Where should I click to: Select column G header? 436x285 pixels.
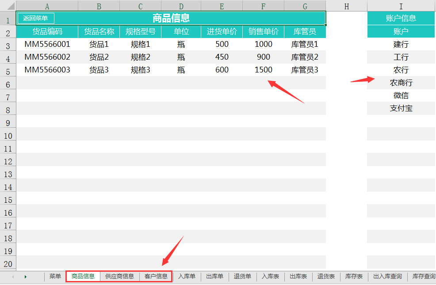(305, 6)
